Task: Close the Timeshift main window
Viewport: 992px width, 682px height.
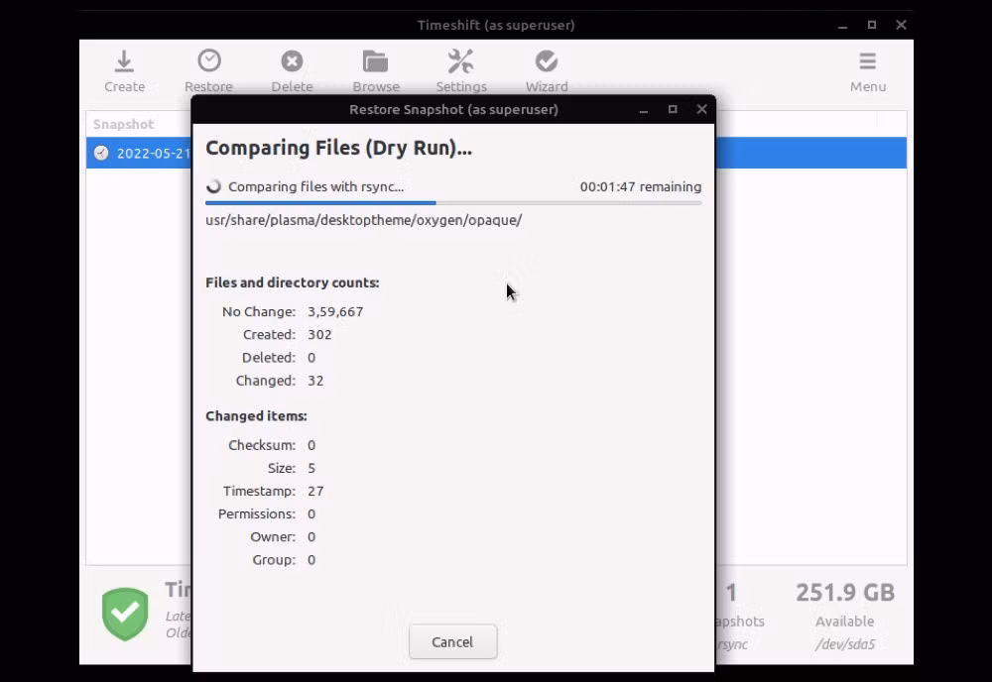Action: (901, 25)
